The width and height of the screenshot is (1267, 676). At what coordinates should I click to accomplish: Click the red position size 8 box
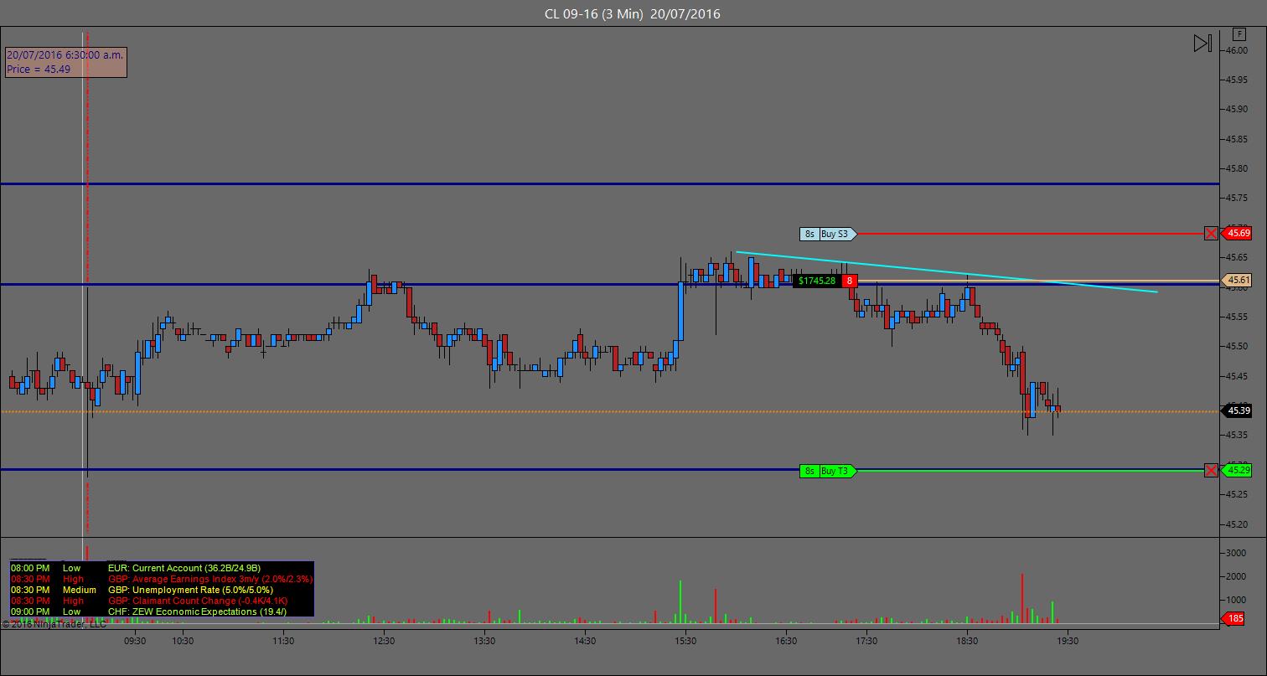[850, 281]
